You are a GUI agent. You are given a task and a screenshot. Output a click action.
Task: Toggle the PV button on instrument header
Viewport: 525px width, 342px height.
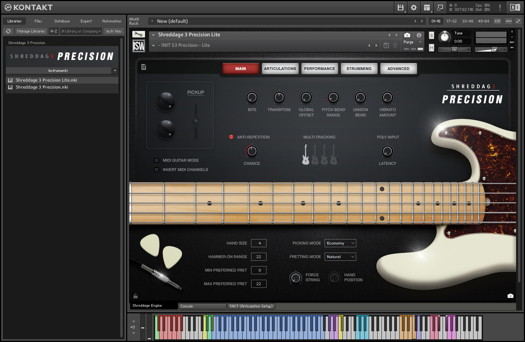pos(512,48)
